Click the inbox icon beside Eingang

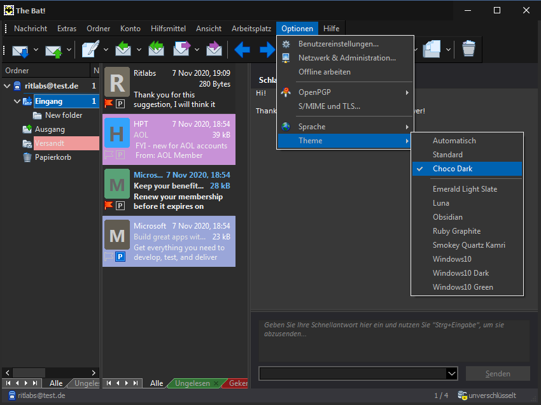click(27, 101)
